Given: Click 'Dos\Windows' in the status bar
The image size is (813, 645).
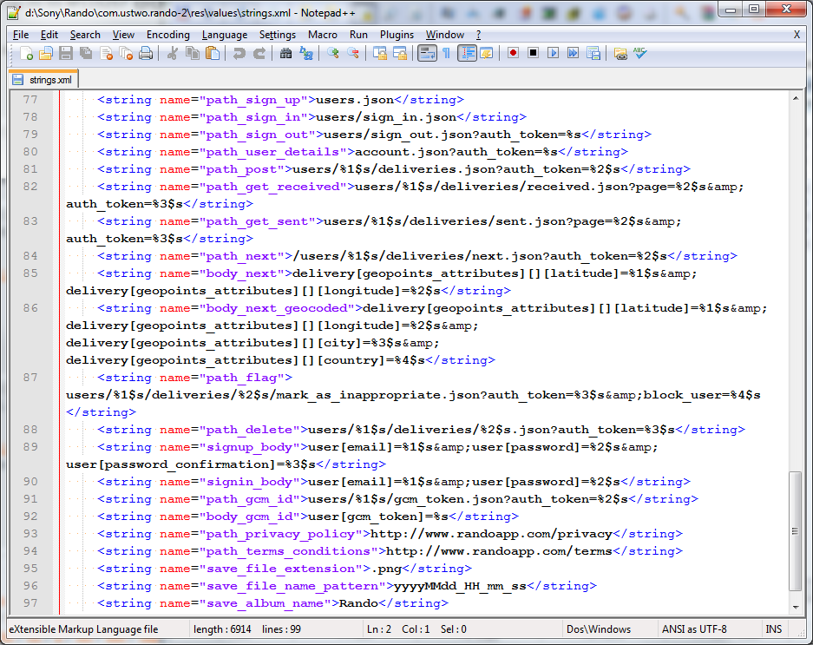Looking at the screenshot, I should click(599, 629).
